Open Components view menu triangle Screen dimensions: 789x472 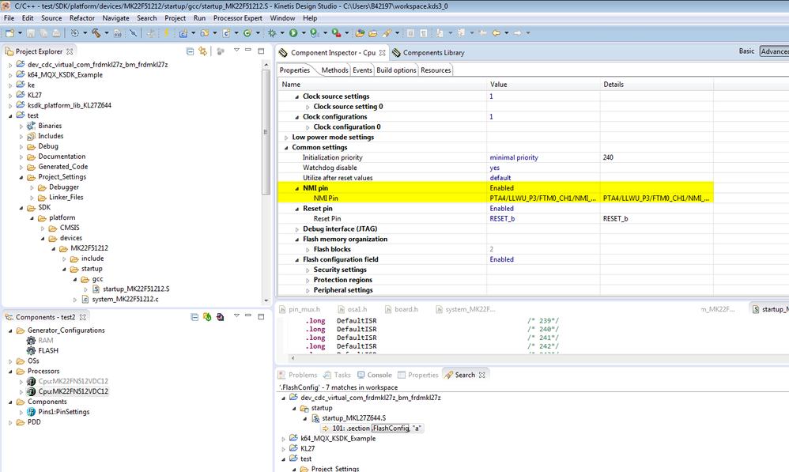click(236, 316)
